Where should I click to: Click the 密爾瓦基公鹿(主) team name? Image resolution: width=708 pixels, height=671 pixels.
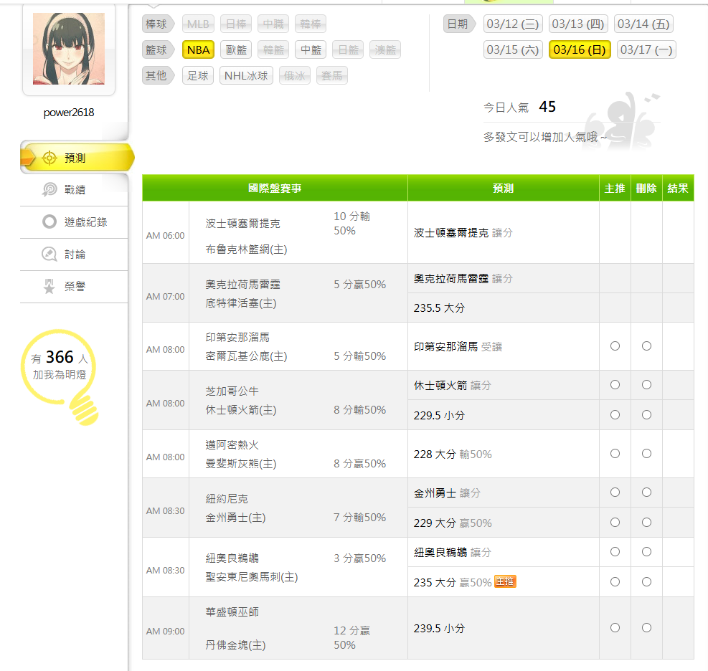point(246,356)
